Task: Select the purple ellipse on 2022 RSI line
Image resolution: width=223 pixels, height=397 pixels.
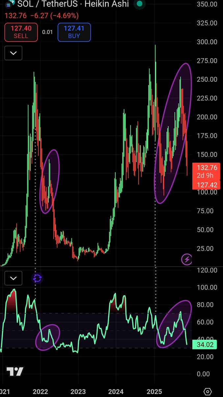Action: [x=48, y=337]
